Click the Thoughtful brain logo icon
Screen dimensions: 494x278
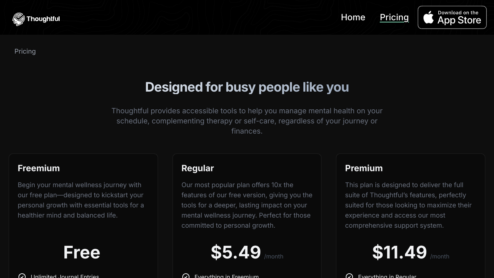click(18, 19)
